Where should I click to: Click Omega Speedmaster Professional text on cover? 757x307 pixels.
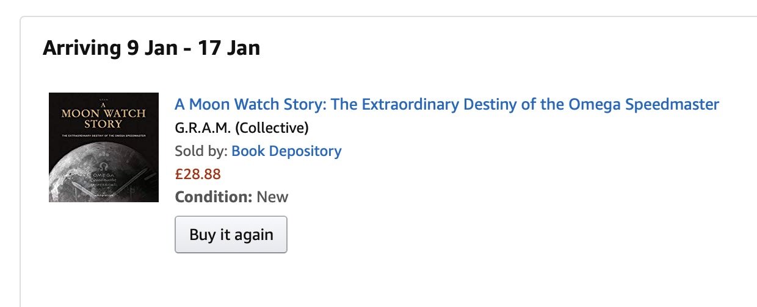[103, 180]
